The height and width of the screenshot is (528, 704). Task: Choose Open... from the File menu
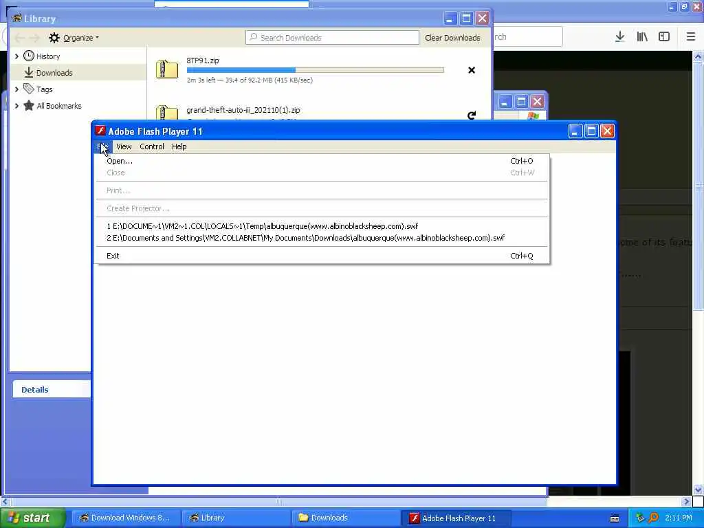(x=322, y=161)
